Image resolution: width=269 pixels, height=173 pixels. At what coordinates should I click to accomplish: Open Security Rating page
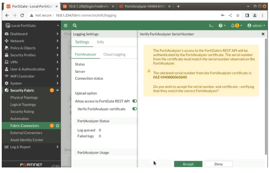pyautogui.click(x=22, y=111)
